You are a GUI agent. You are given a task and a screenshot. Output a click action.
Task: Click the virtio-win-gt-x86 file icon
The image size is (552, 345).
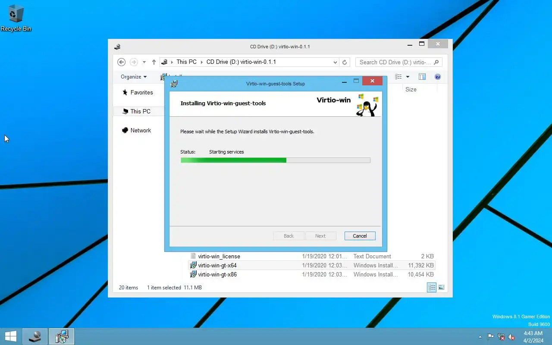(x=193, y=274)
